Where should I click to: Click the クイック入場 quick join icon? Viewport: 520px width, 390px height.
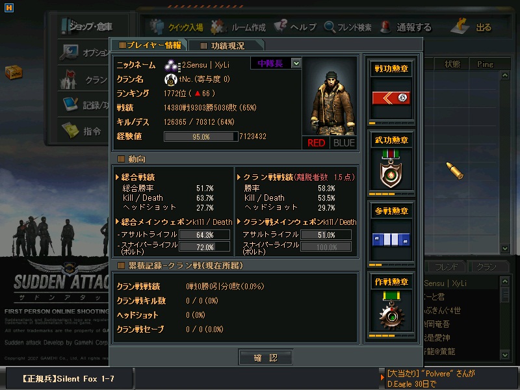[x=157, y=27]
